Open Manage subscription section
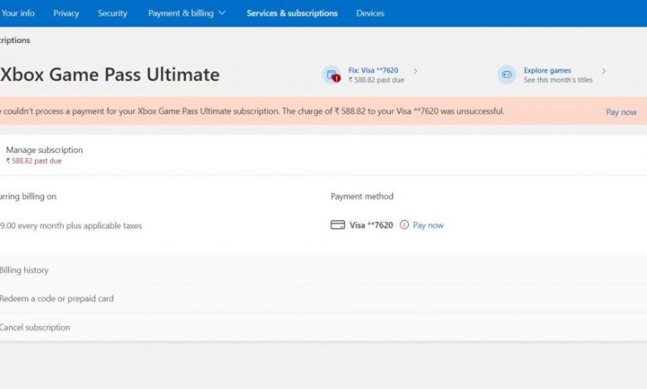This screenshot has height=389, width=647. coord(44,150)
